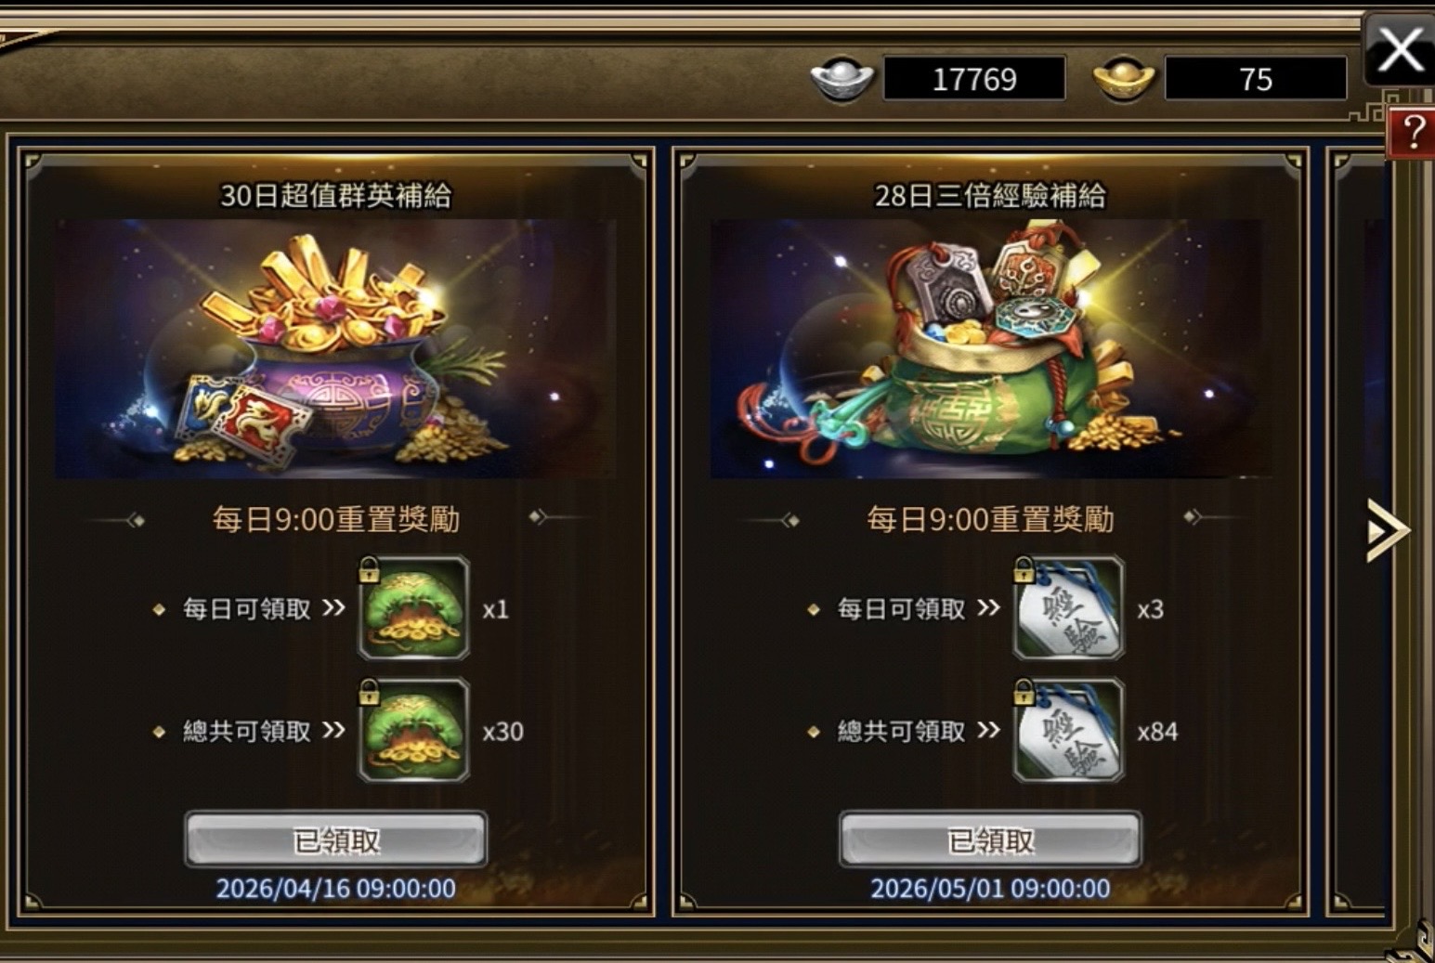1435x963 pixels.
Task: Click the right arrow to see more packs
Action: (x=1388, y=530)
